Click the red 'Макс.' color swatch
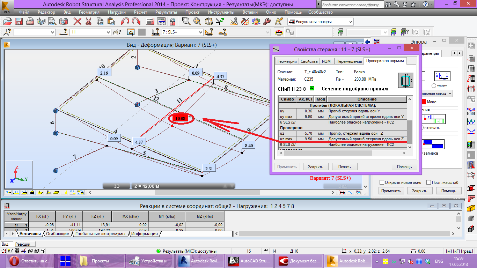The image size is (477, 268). 423,102
